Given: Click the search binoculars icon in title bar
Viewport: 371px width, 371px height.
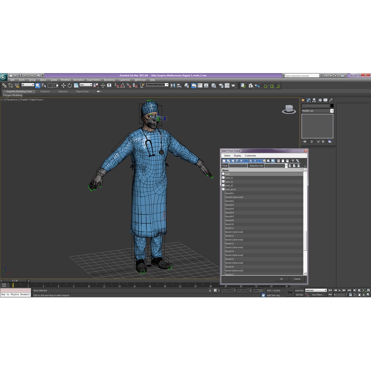Looking at the screenshot, I should [322, 76].
